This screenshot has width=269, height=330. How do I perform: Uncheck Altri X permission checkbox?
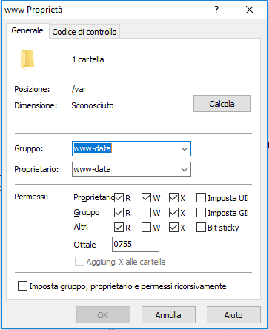(173, 228)
